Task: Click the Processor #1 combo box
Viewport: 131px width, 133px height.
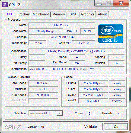Action: point(46,113)
